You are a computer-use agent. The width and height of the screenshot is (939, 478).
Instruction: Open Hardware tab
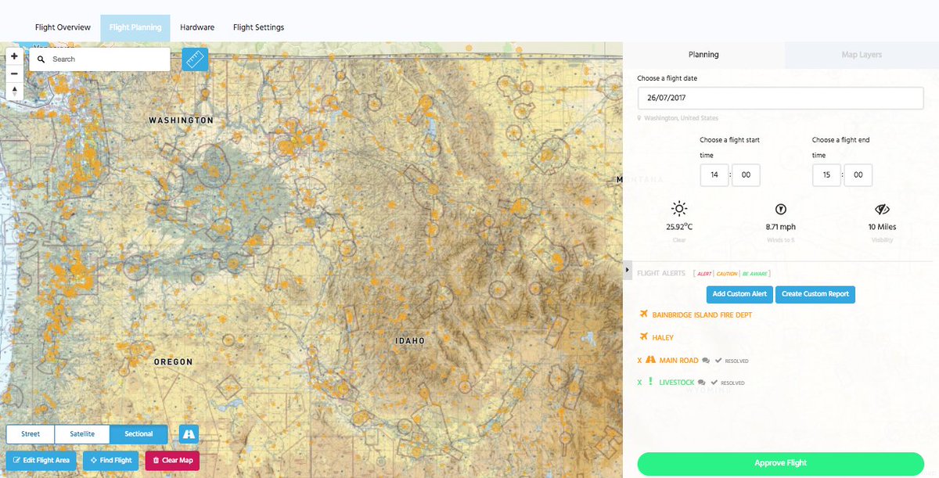(x=197, y=27)
